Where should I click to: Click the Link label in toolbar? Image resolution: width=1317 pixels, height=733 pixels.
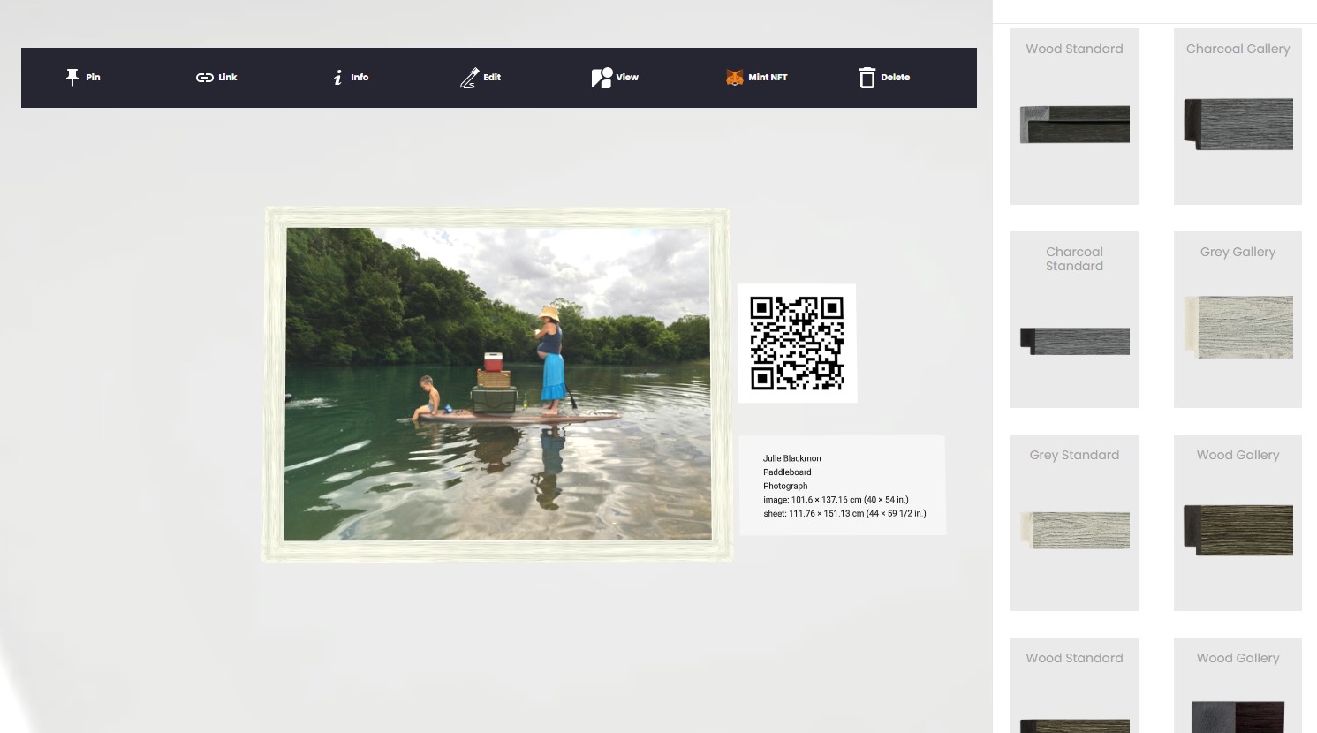tap(228, 78)
